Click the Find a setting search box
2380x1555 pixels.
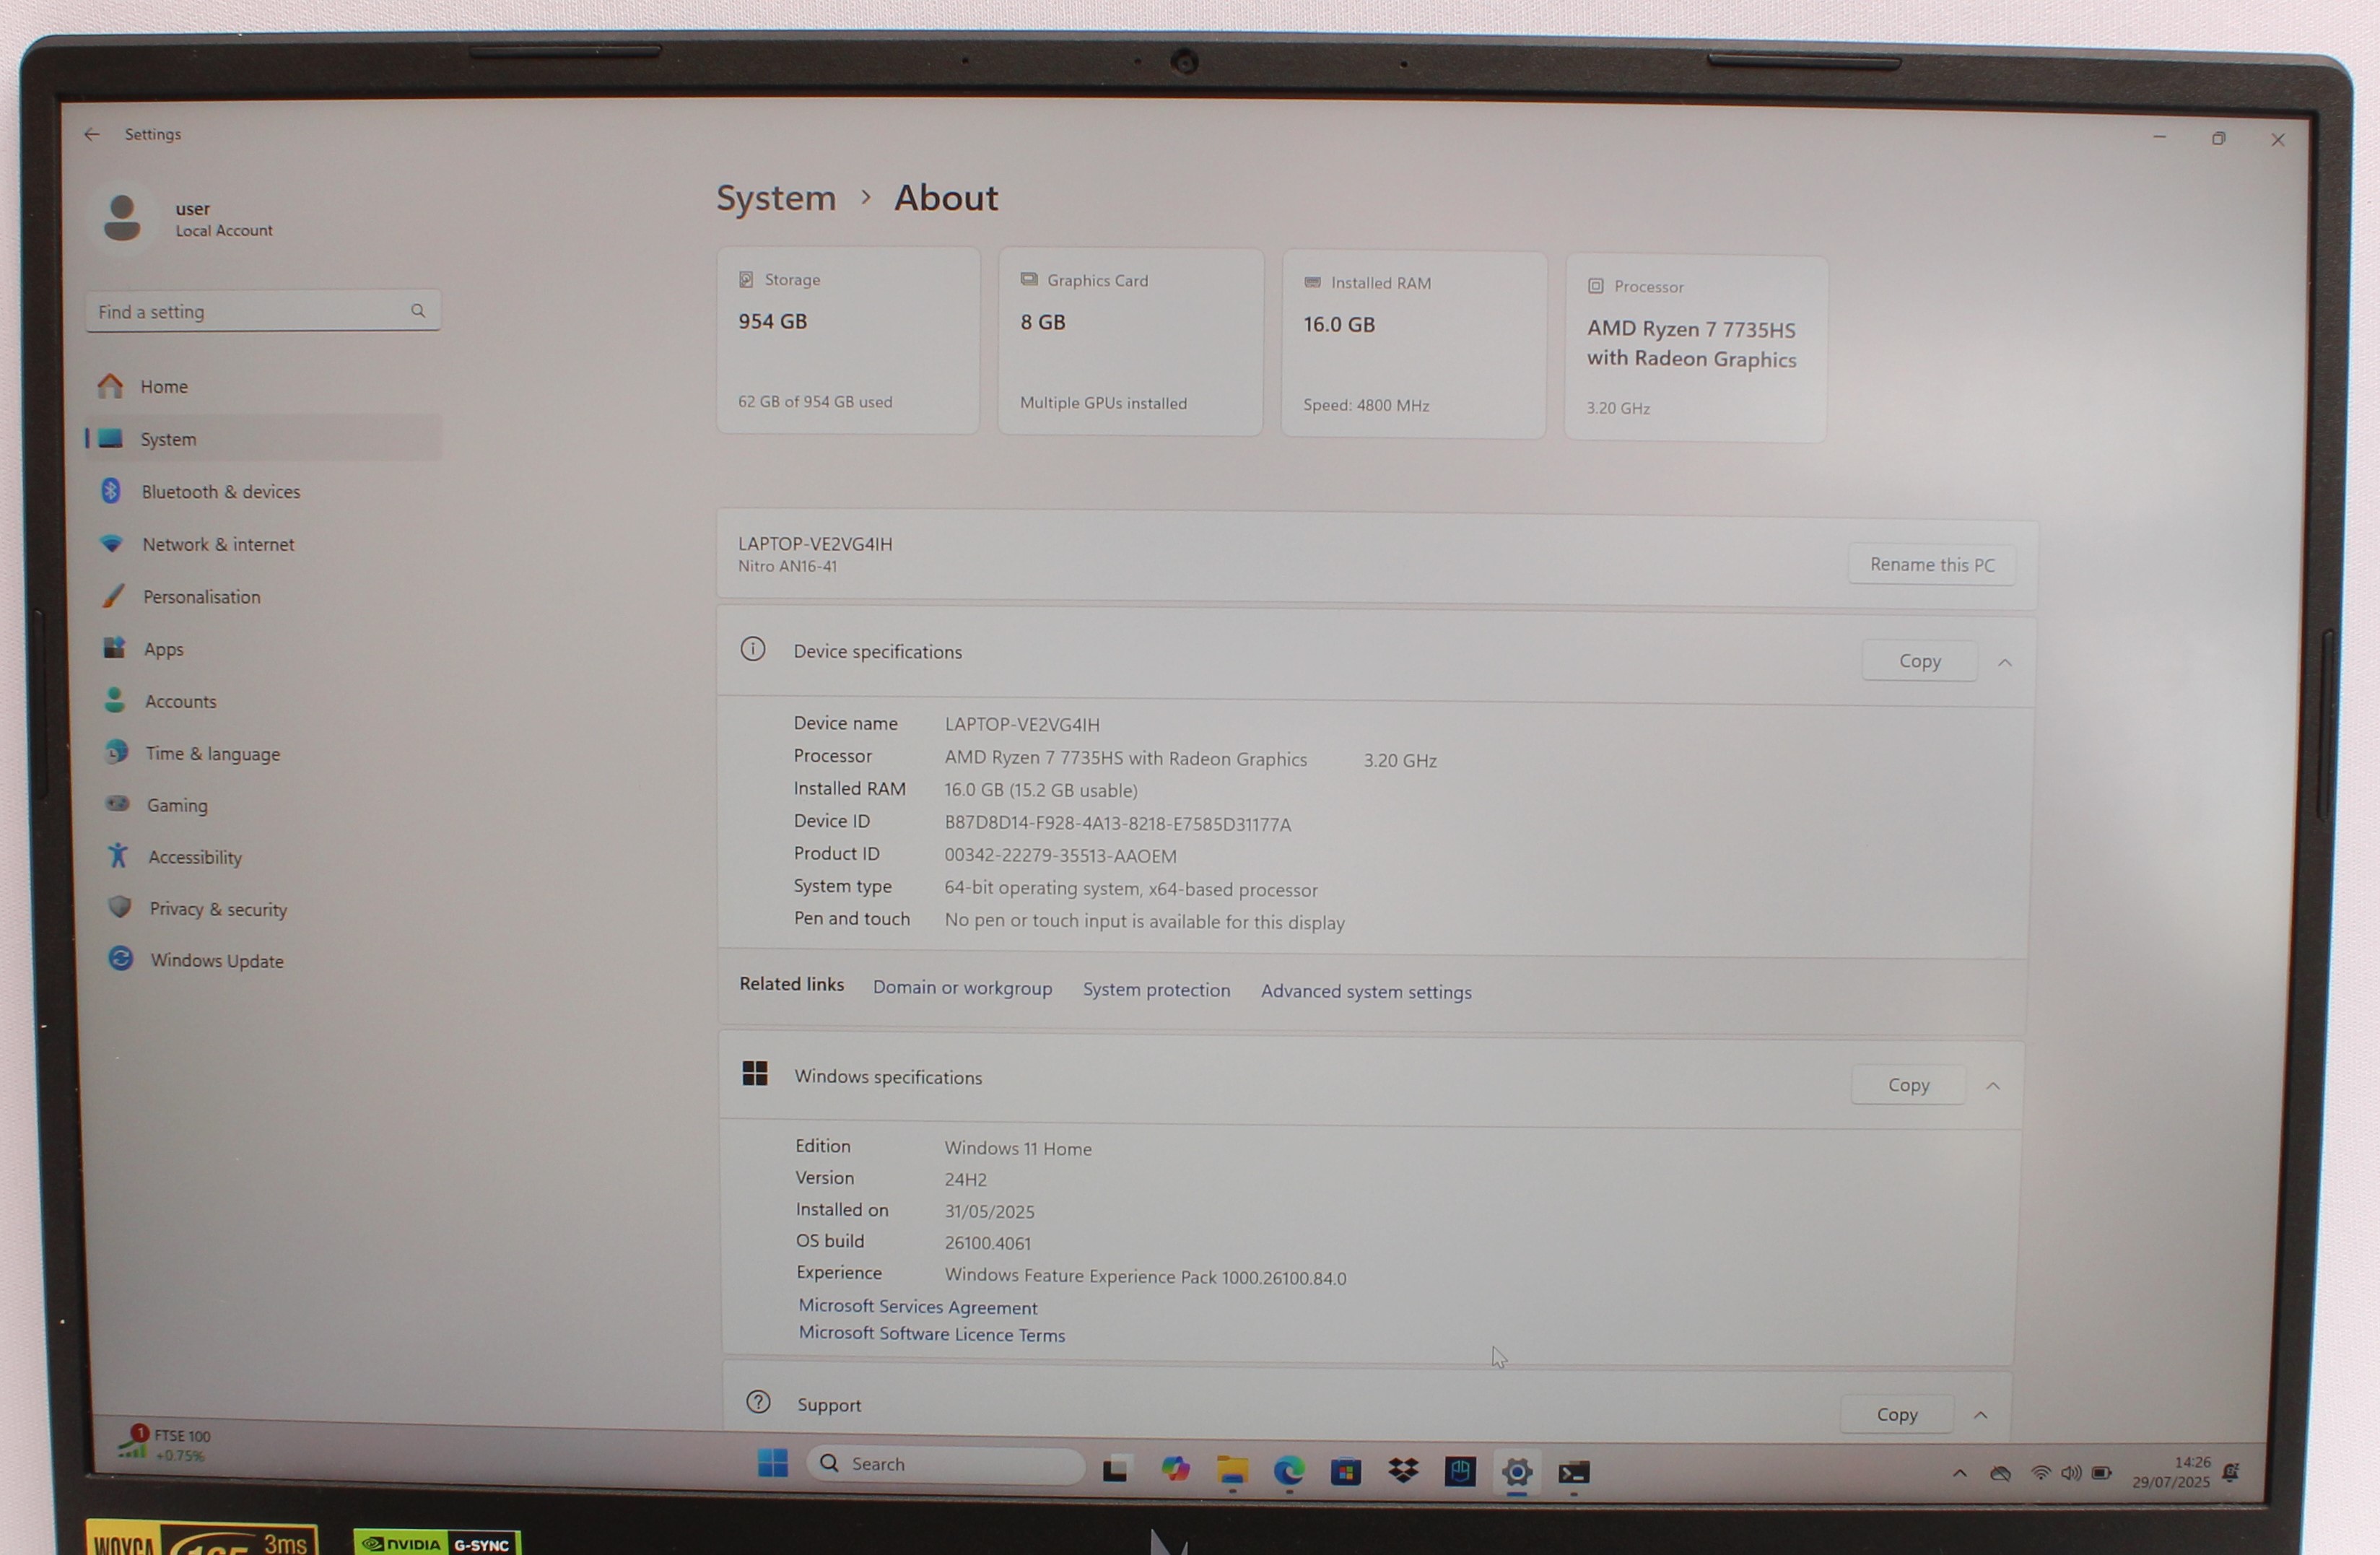[263, 312]
